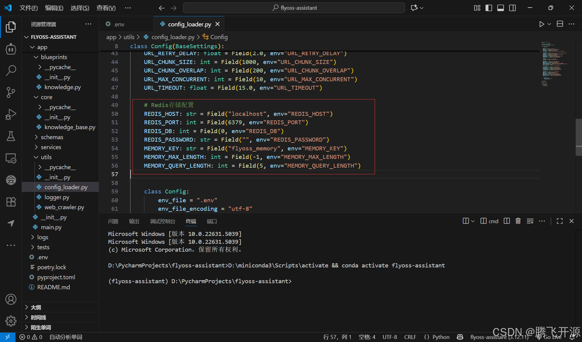The image size is (582, 342).
Task: Kill terminal with trash icon
Action: (x=518, y=221)
